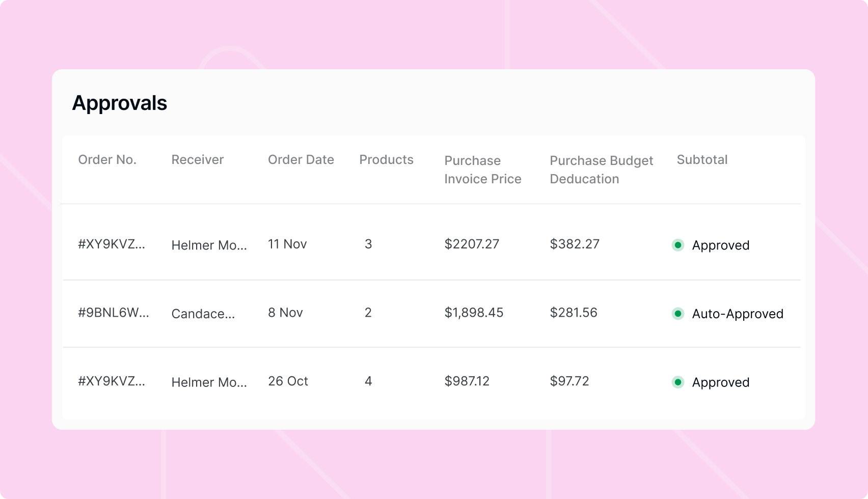The height and width of the screenshot is (499, 868).
Task: Click green status dot in 26 Oct row
Action: click(x=678, y=382)
